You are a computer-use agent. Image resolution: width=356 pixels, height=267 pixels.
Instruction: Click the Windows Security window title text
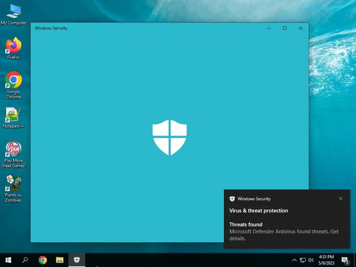tap(51, 28)
